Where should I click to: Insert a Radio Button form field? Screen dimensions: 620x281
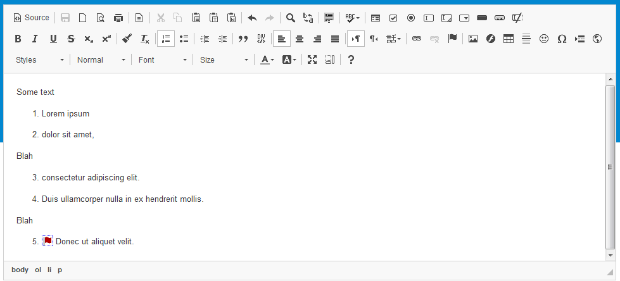click(x=411, y=18)
